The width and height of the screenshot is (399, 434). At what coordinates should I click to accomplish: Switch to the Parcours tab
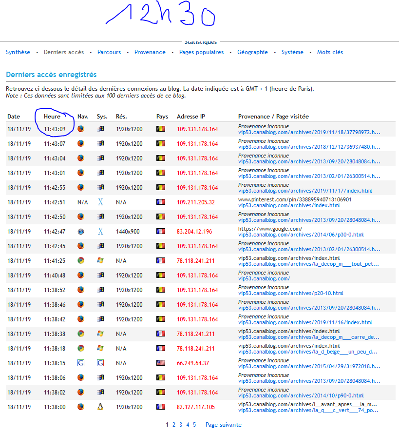pyautogui.click(x=109, y=52)
